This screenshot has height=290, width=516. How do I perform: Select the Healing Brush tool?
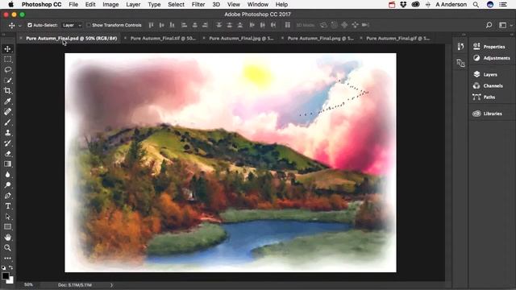pos(7,112)
